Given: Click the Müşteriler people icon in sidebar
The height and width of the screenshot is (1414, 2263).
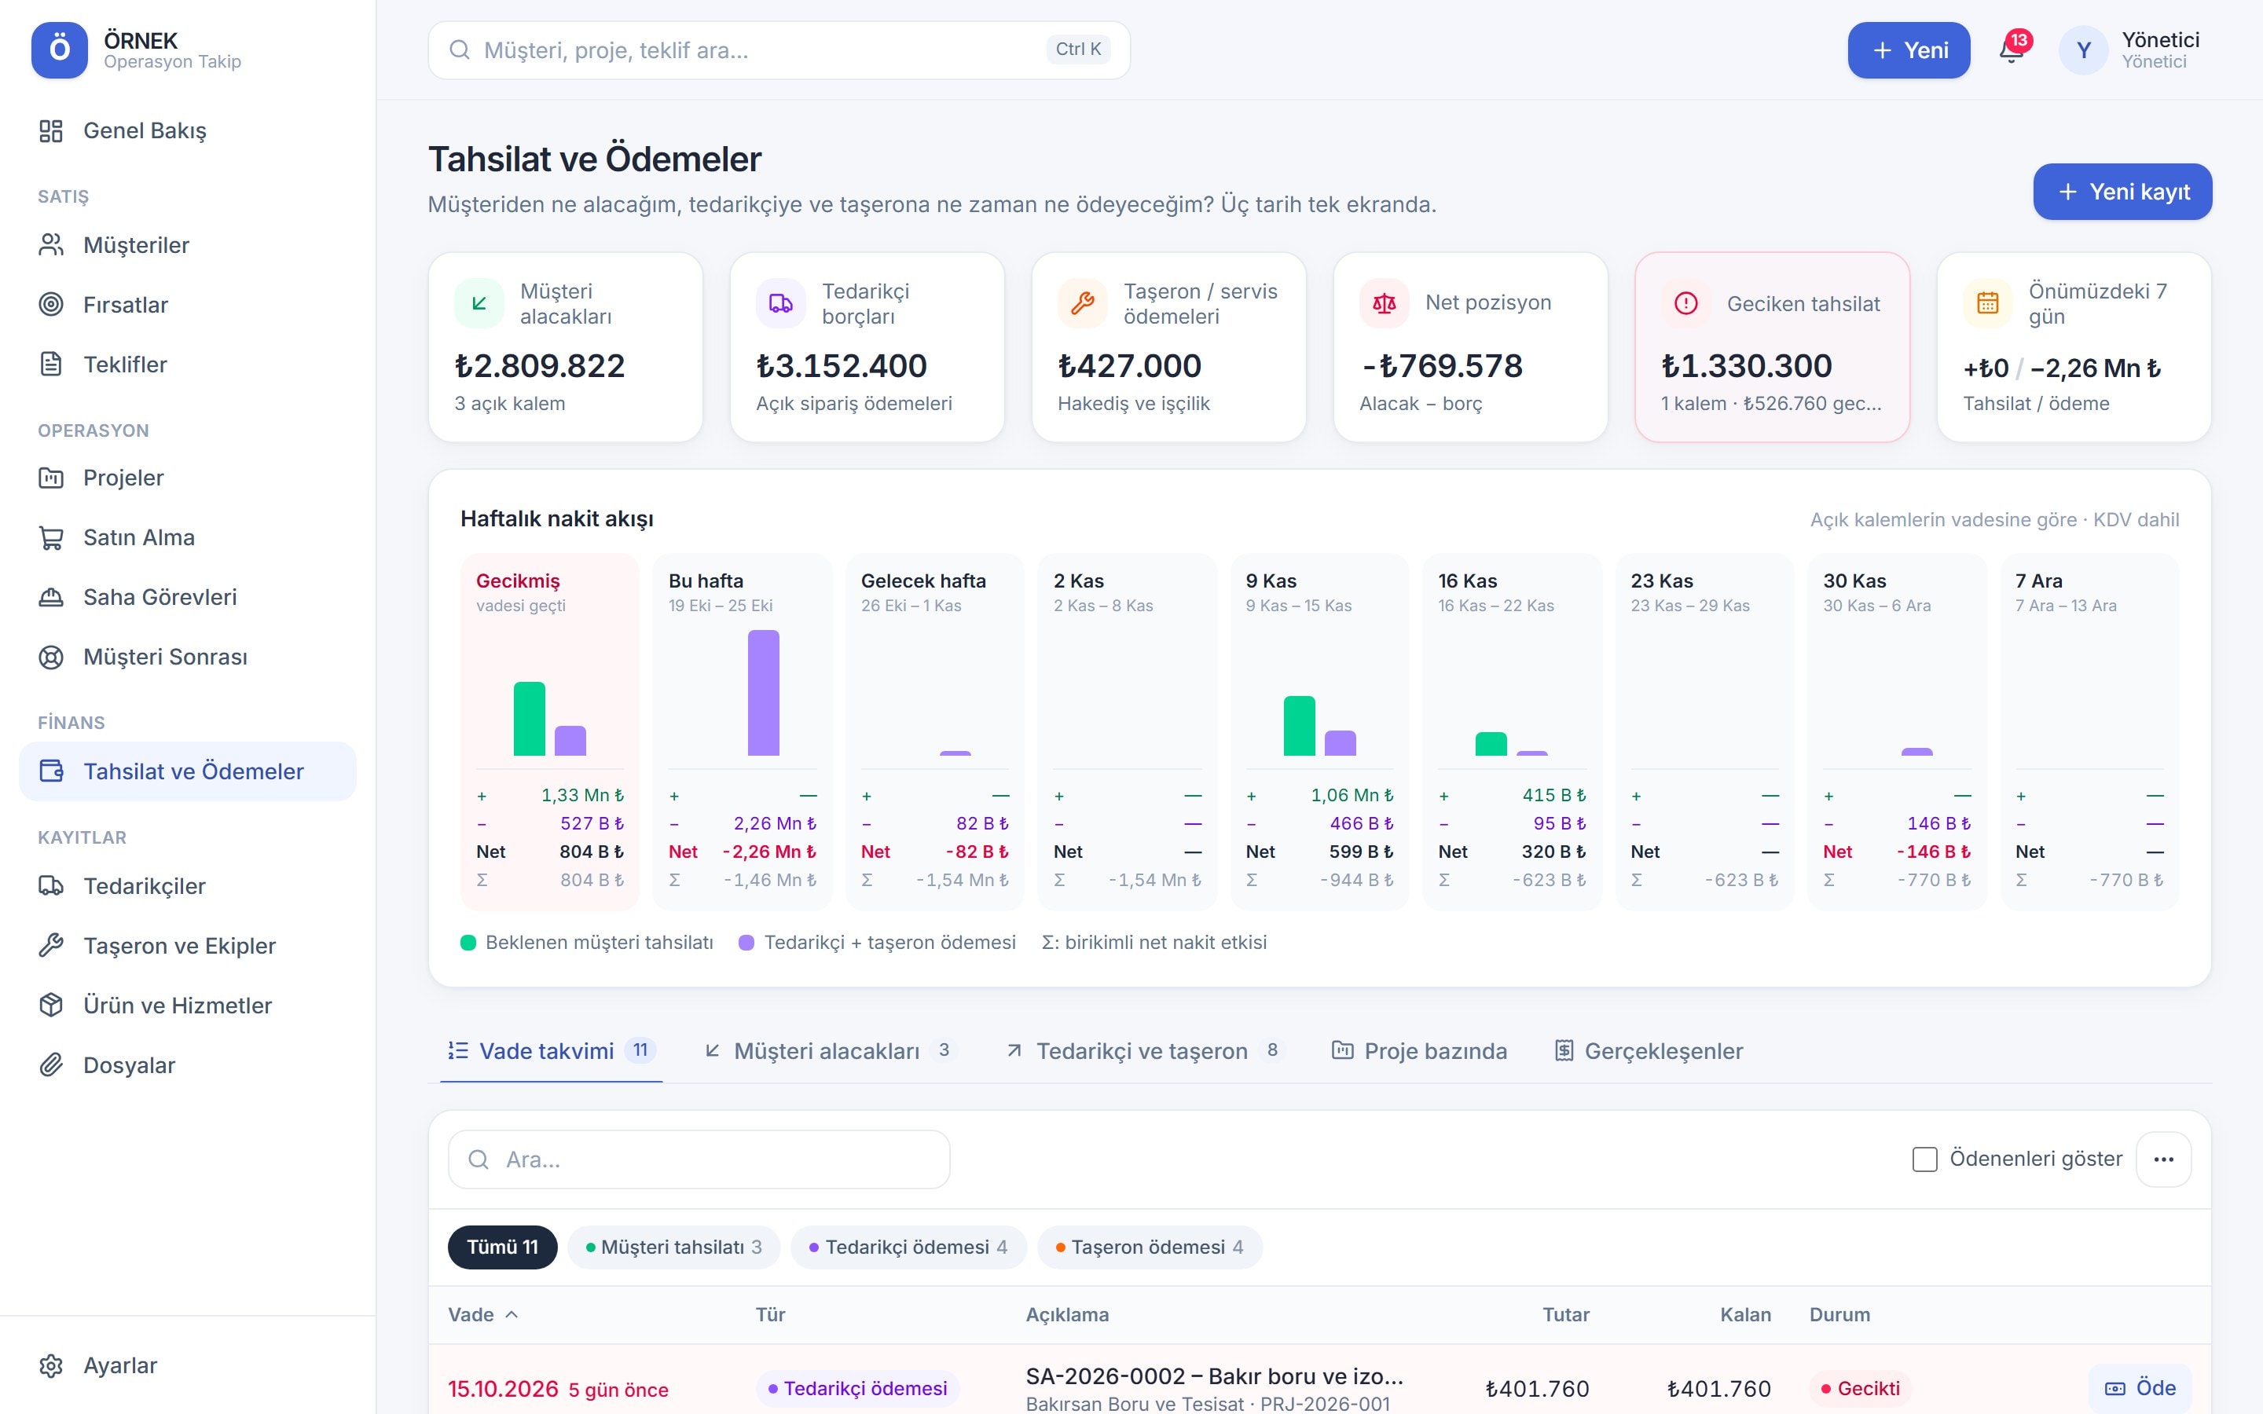Looking at the screenshot, I should click(50, 245).
